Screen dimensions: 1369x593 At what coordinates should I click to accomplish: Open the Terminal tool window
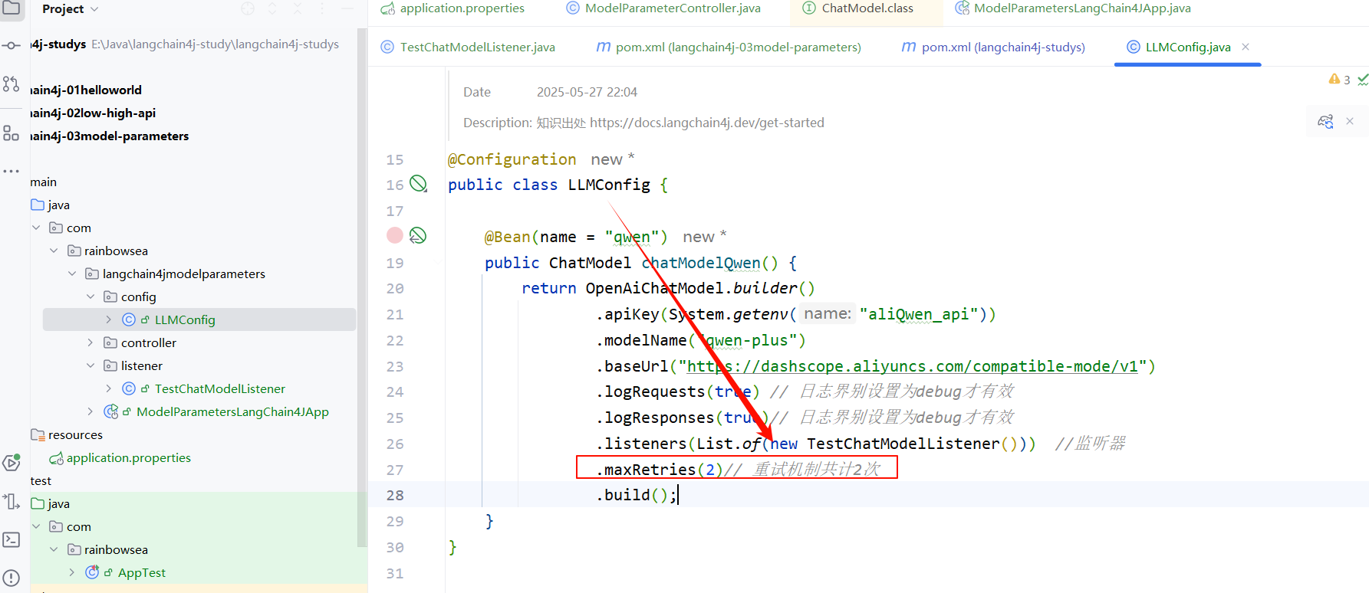11,539
